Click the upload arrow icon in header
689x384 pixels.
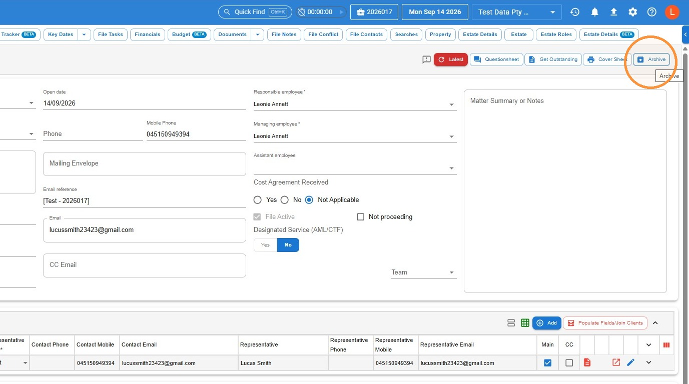(614, 12)
